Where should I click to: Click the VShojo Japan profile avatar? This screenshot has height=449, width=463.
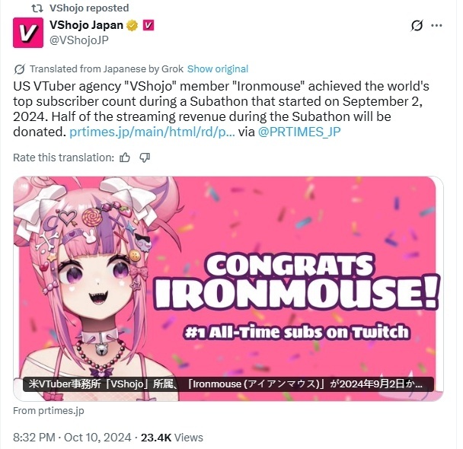[28, 33]
